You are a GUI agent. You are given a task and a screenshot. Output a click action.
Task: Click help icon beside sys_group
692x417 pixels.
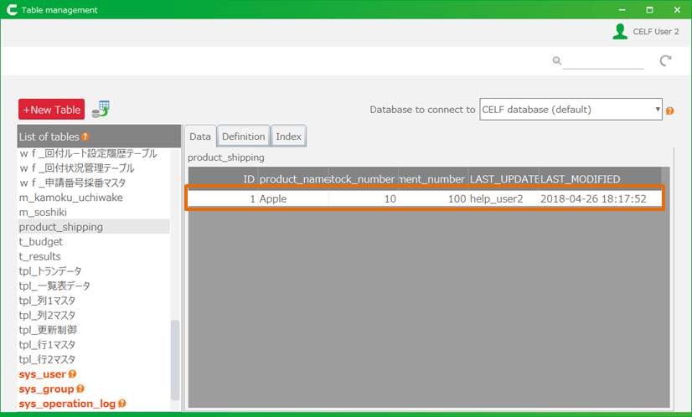(80, 389)
